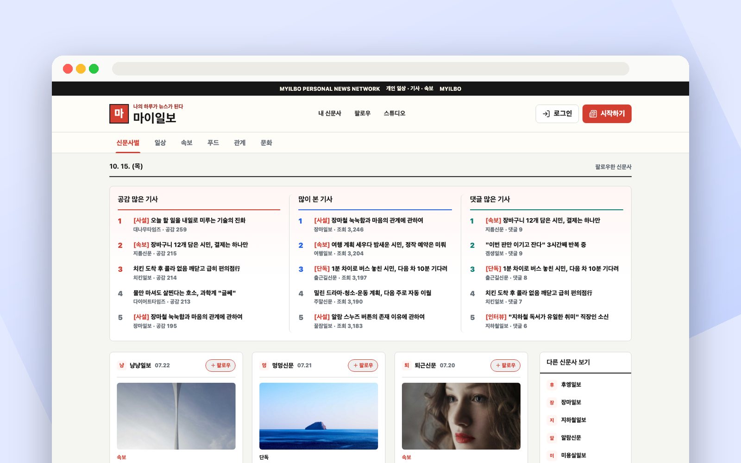Screen dimensions: 741x463
Task: Click the 미 badge beside 미용실일보
Action: 552,455
